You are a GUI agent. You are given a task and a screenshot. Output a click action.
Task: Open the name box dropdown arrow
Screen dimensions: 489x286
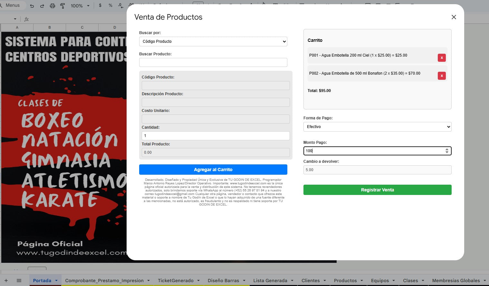pos(15,19)
